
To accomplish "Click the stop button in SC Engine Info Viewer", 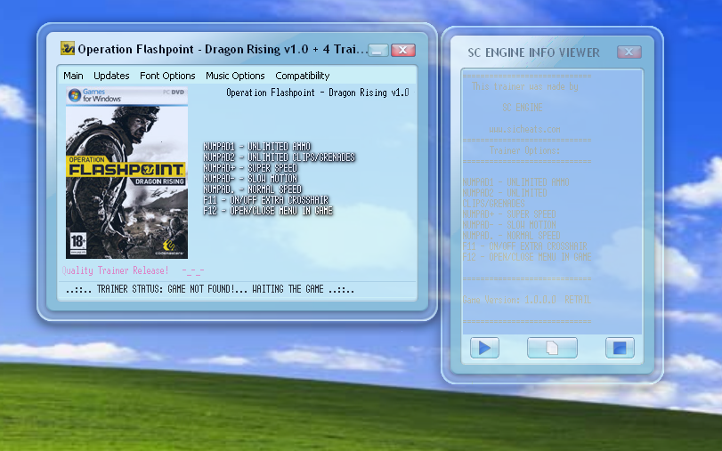I will click(x=620, y=348).
